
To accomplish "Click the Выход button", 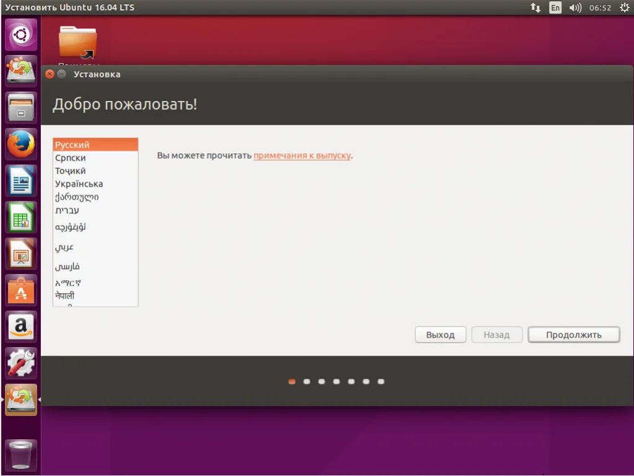I will point(440,335).
